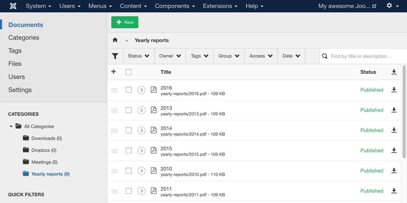The width and height of the screenshot is (407, 203).
Task: Open the settings gear menu
Action: pos(392,6)
